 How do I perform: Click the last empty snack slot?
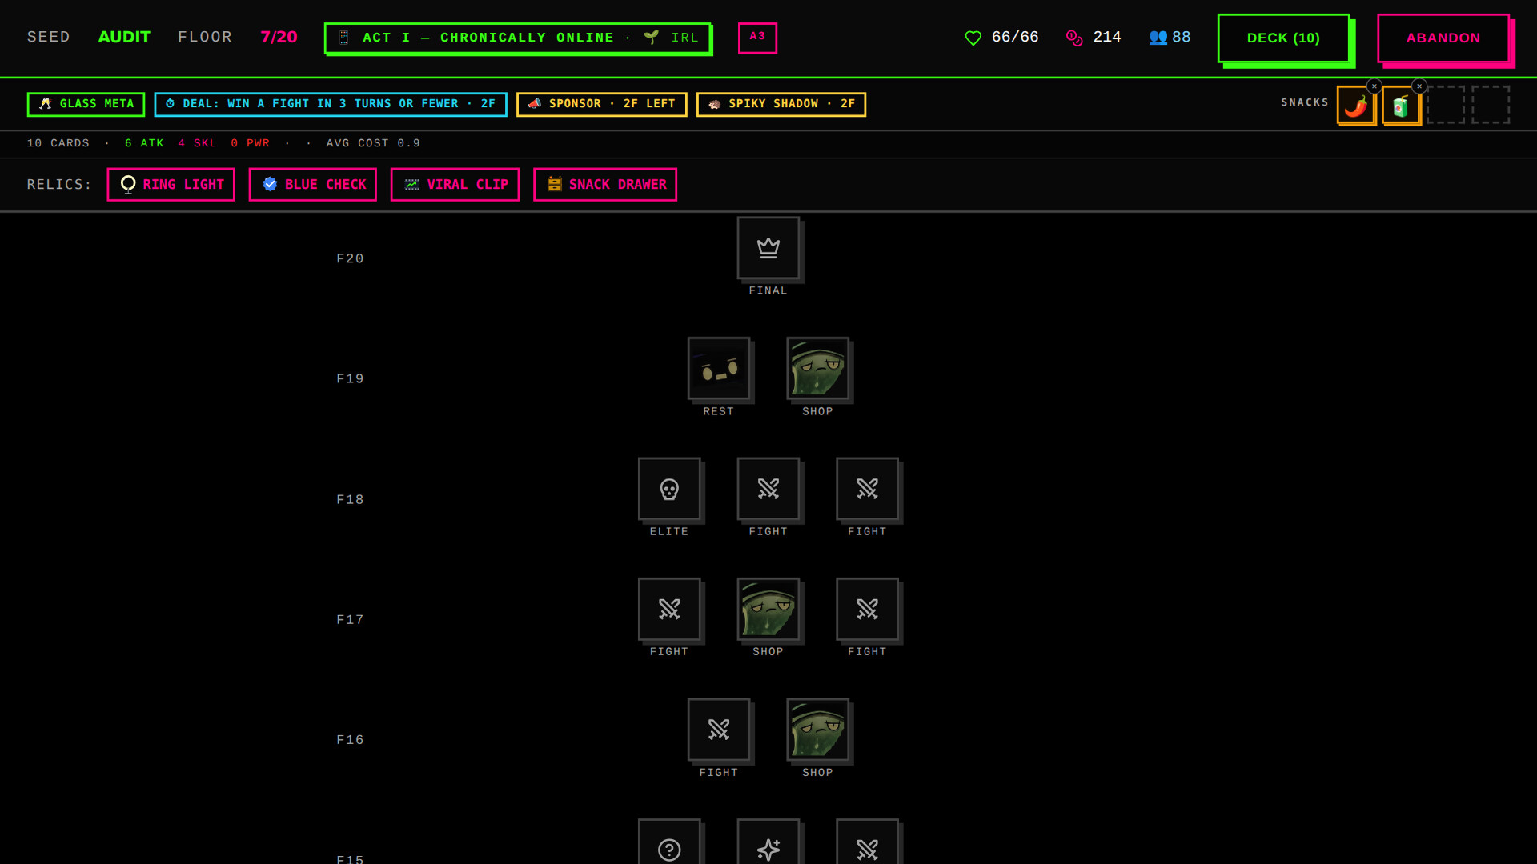[x=1491, y=105]
